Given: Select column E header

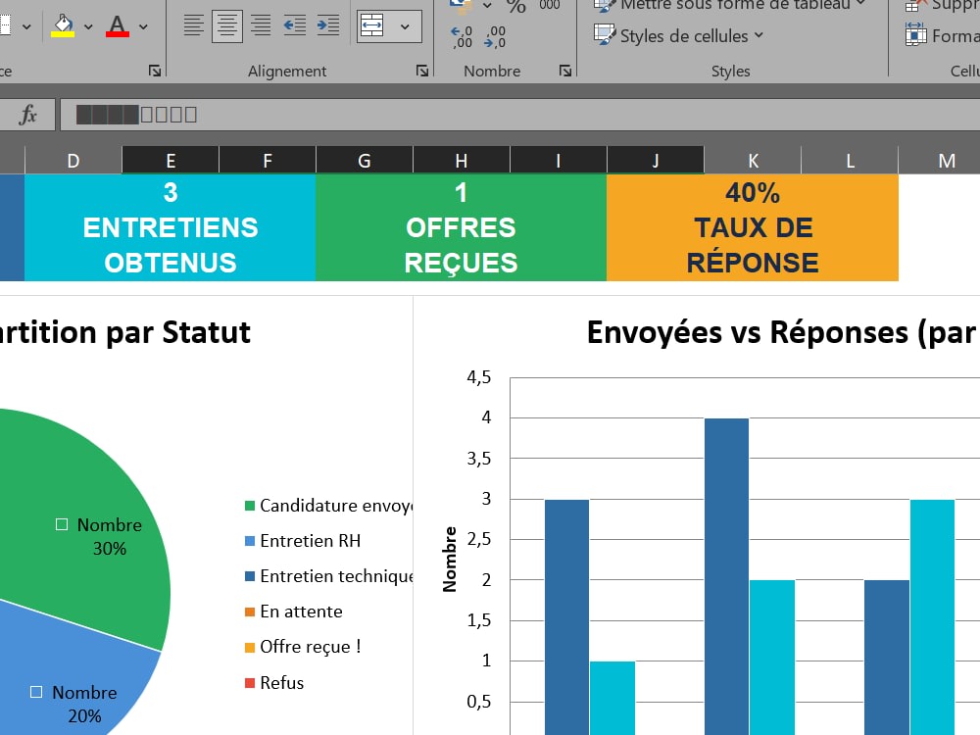Looking at the screenshot, I should (x=171, y=161).
